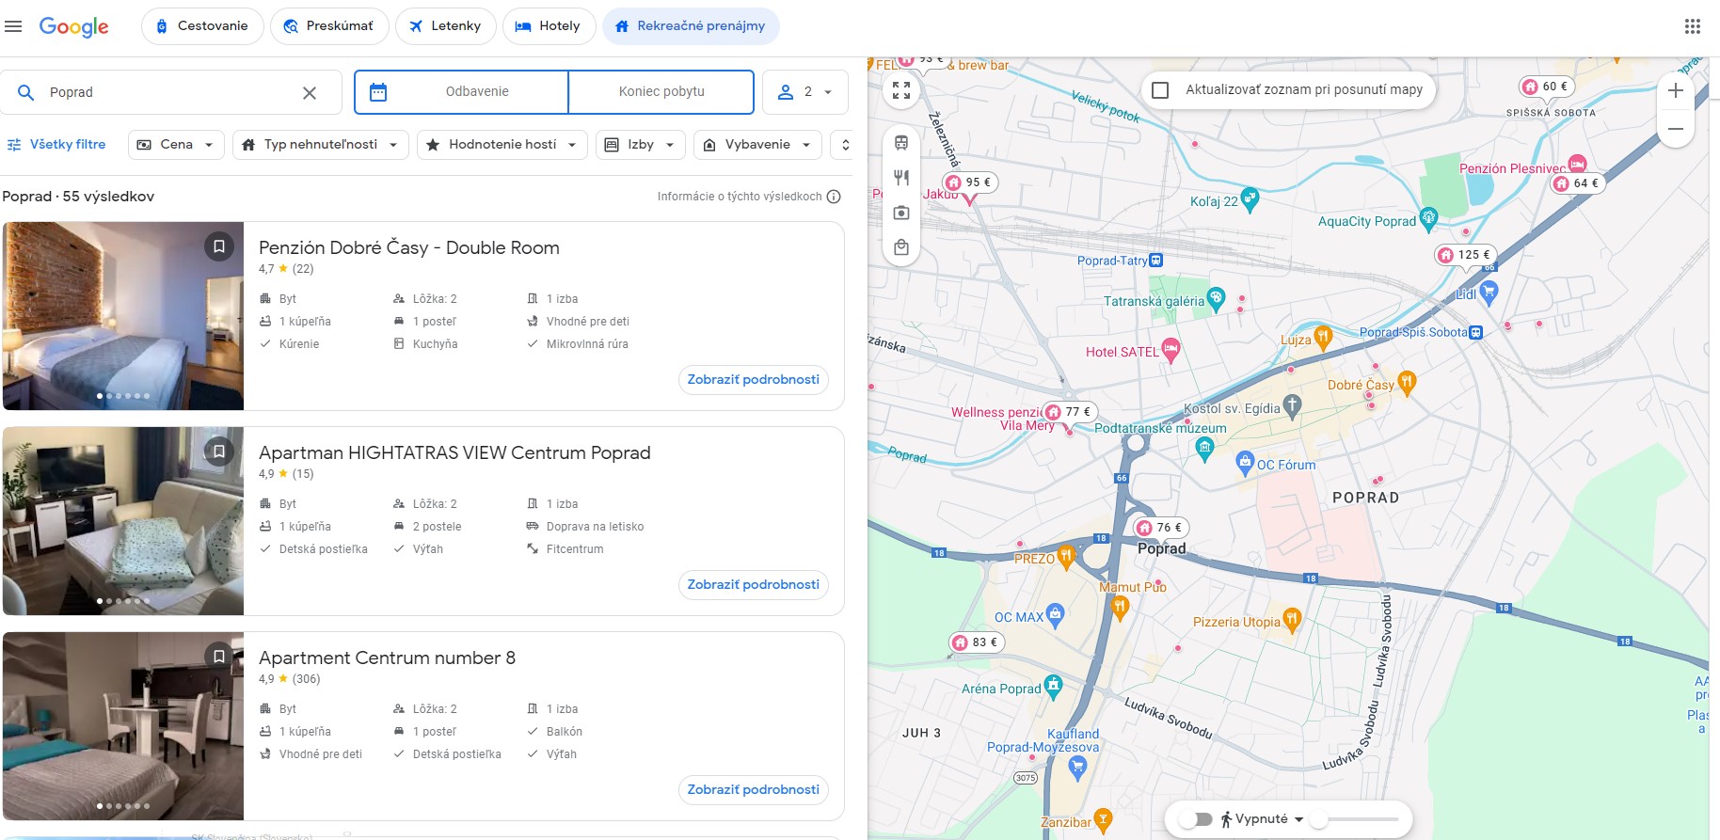Show restaurants on the map
Screen dimensions: 1720x840
[x=901, y=178]
